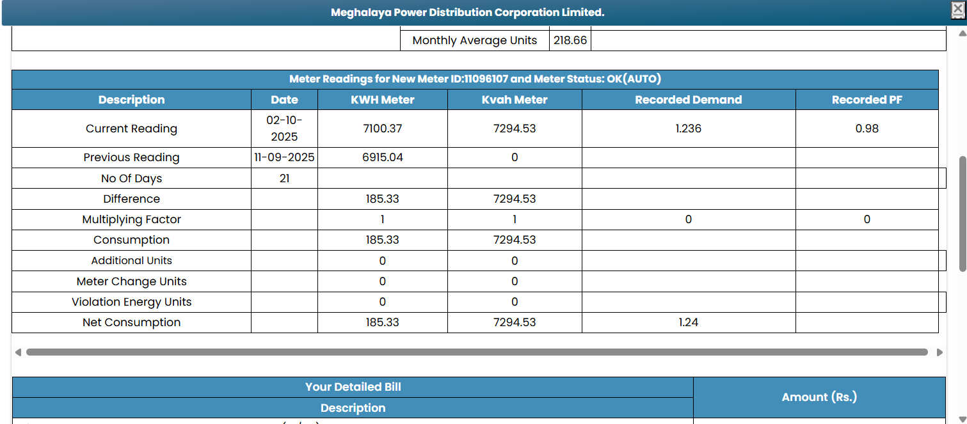Click the horizontal scrollbar left arrow
Viewport: 967px width, 424px height.
pos(18,352)
